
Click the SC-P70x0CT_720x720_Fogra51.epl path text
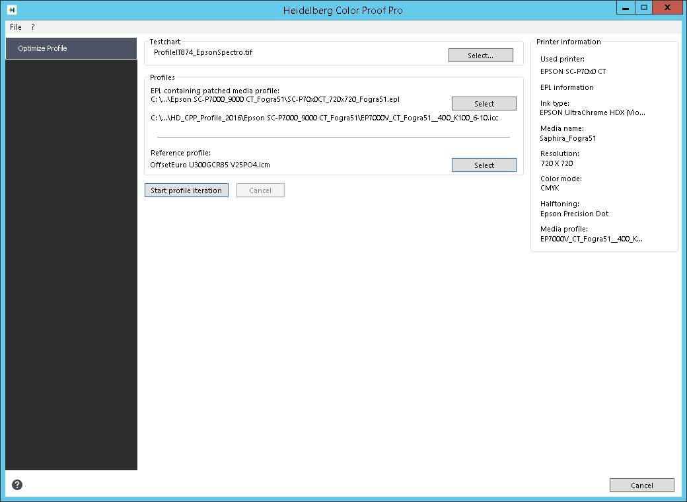[275, 100]
